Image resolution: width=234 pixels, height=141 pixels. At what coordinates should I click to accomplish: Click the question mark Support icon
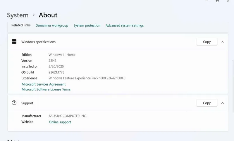tap(14, 103)
